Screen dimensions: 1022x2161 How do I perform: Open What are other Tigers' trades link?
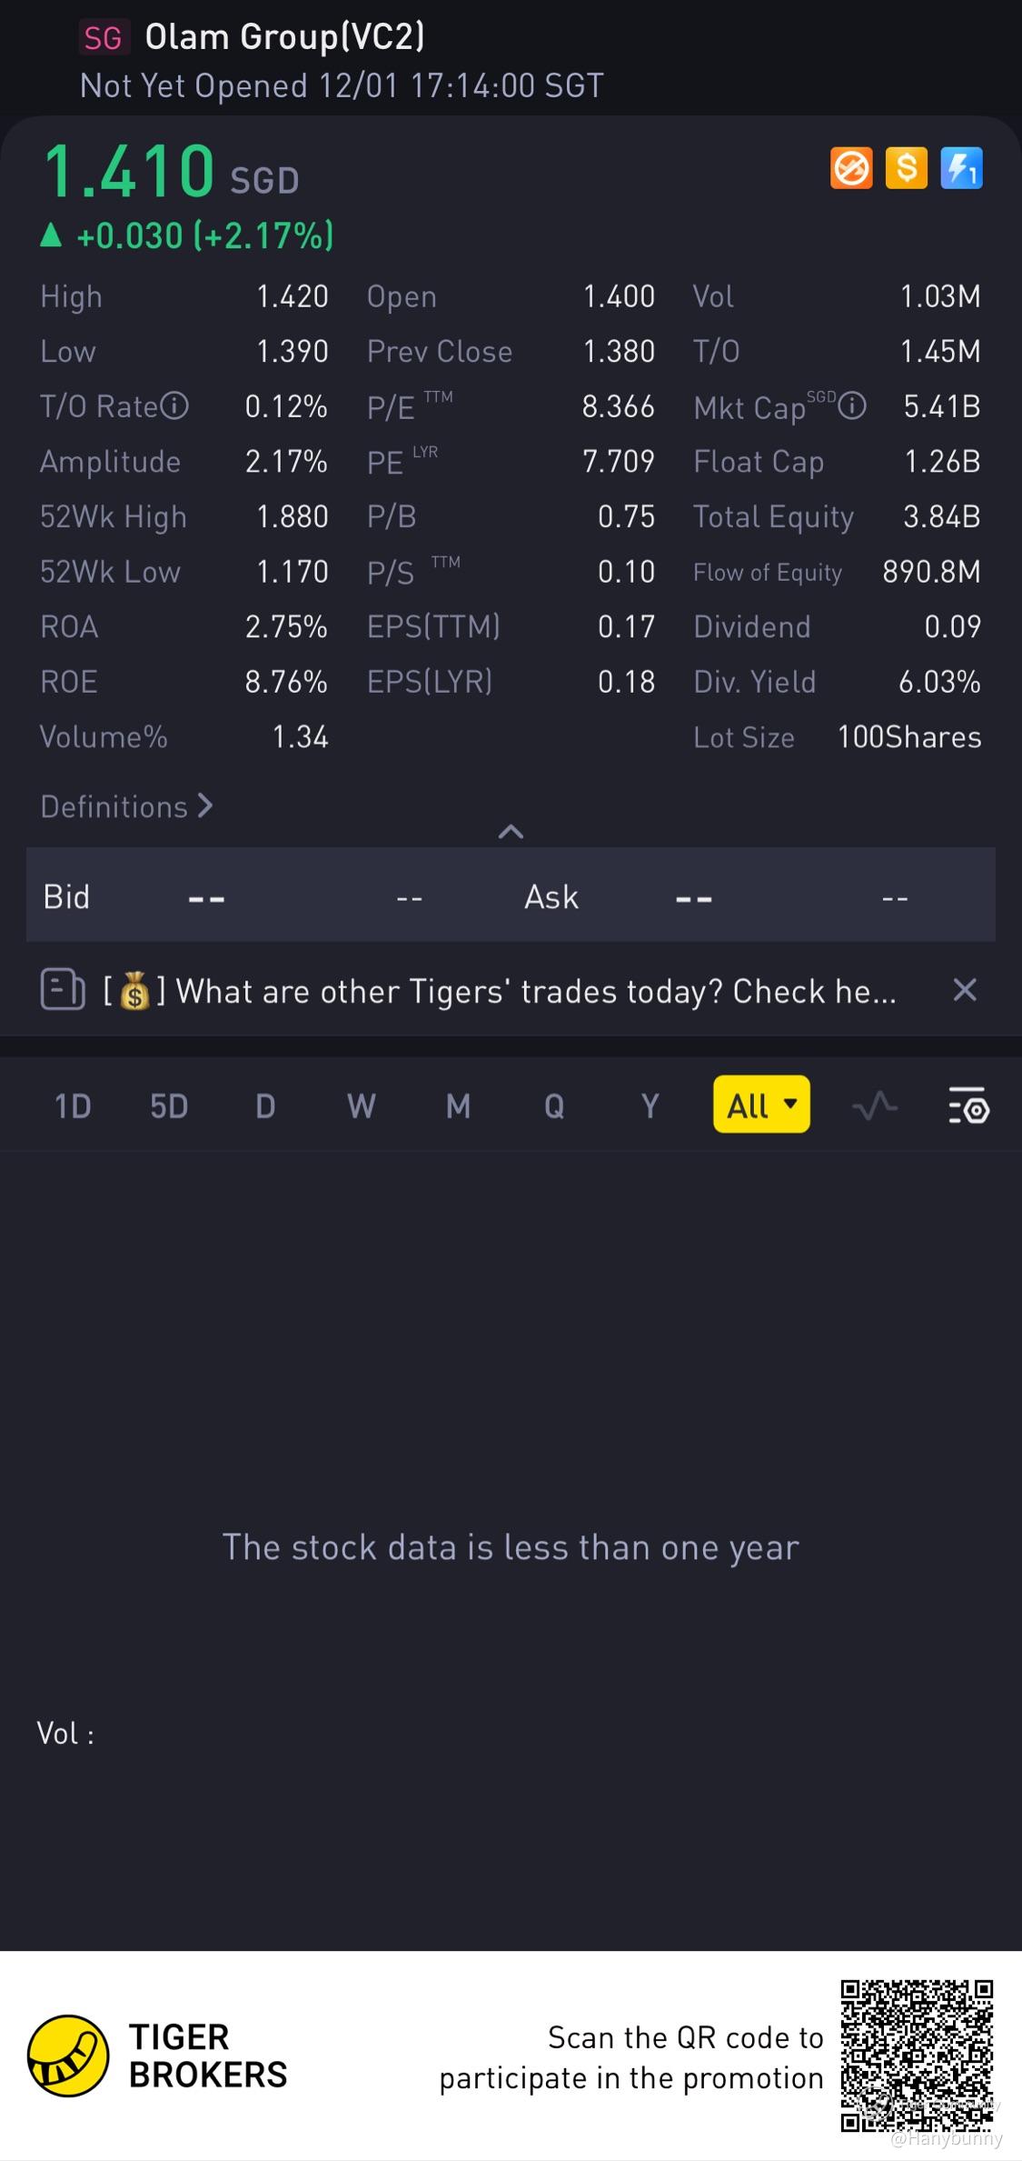(536, 991)
